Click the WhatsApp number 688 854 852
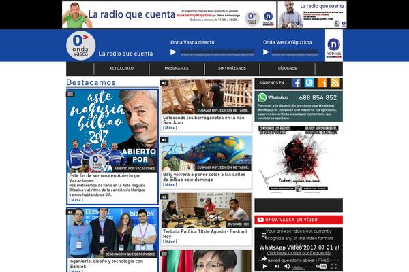 click(318, 98)
